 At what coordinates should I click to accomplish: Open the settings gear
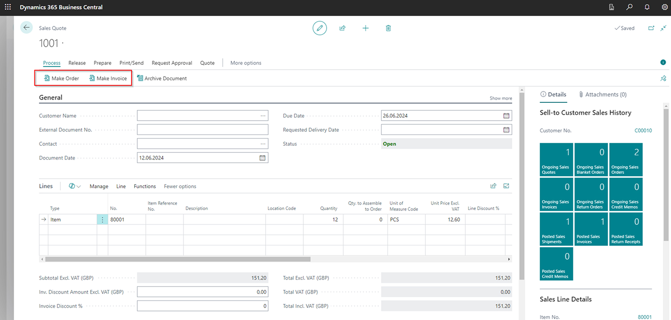coord(665,7)
